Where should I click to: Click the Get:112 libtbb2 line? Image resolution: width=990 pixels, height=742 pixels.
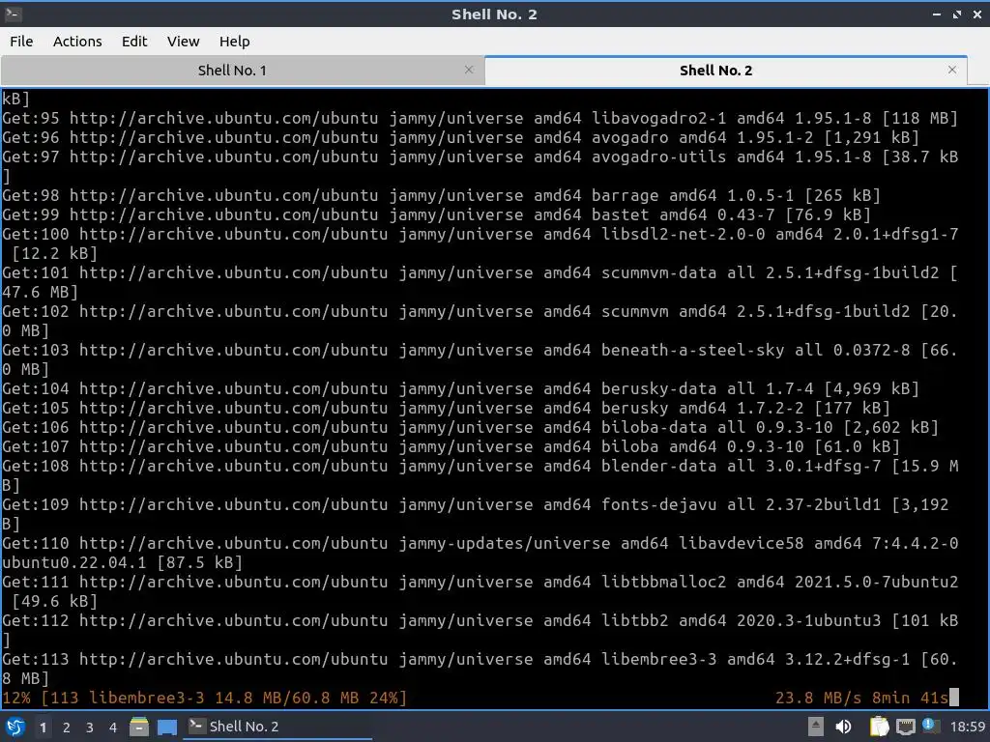pos(480,630)
